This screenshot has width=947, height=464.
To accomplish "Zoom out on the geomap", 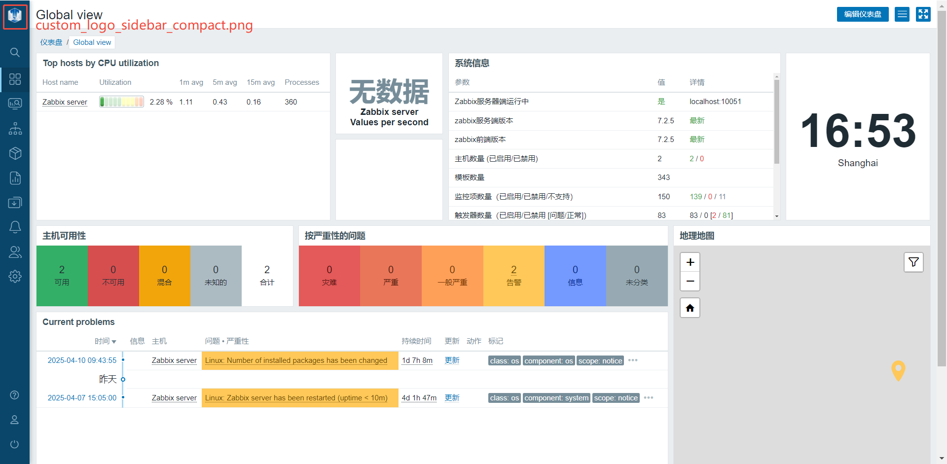I will (x=690, y=281).
